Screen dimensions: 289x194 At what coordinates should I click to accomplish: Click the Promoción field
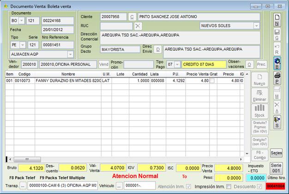(x=138, y=64)
